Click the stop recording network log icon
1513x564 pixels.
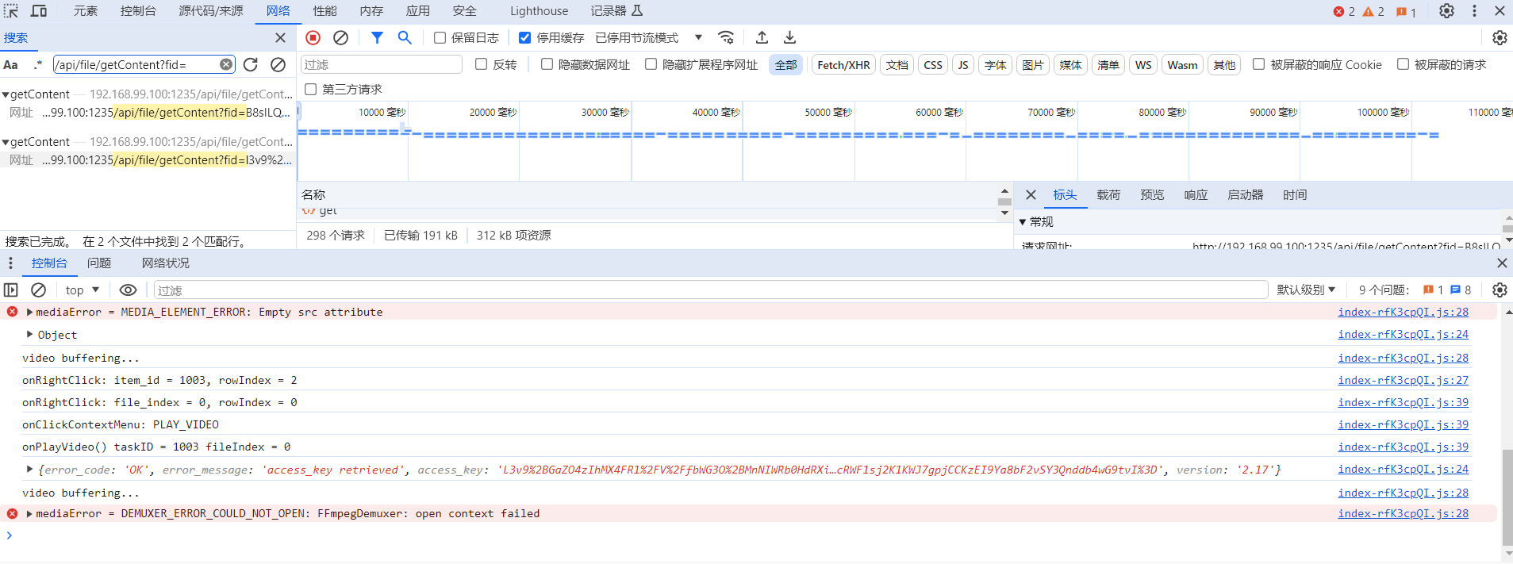pyautogui.click(x=313, y=37)
